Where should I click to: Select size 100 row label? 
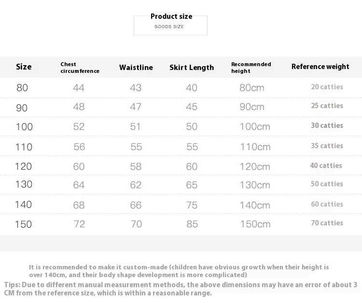24,127
